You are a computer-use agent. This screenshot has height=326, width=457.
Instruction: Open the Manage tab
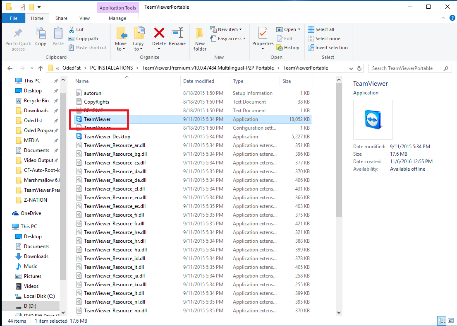(x=117, y=18)
